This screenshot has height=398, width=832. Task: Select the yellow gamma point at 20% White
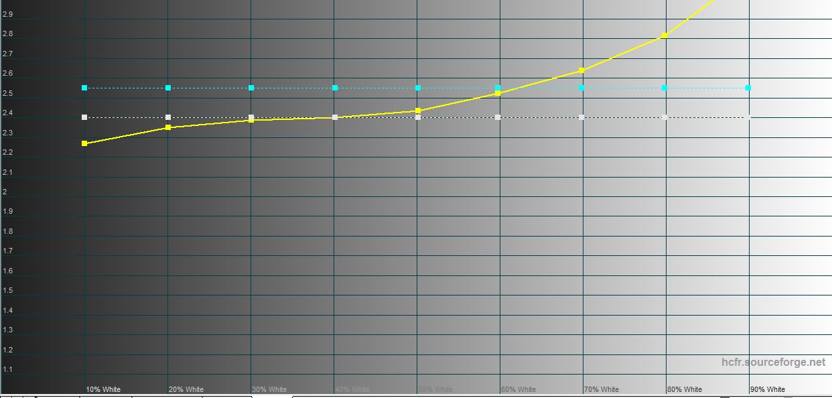pos(168,127)
